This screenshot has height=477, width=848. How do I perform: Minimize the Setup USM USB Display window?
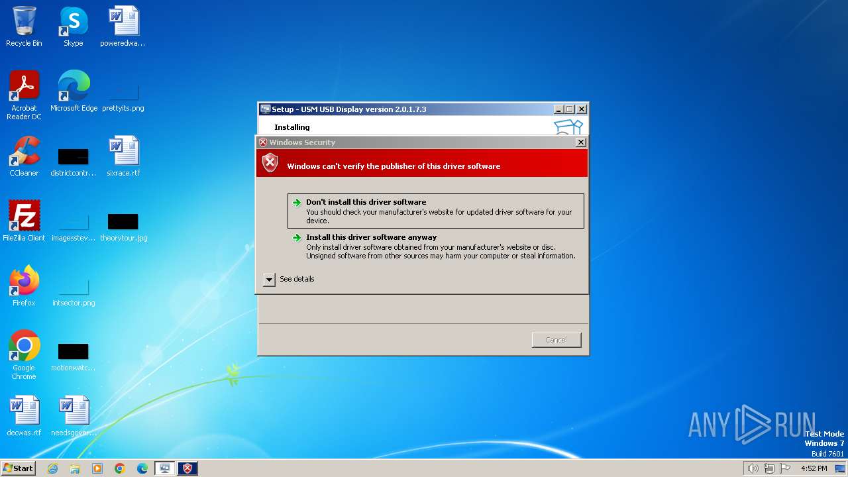point(558,109)
